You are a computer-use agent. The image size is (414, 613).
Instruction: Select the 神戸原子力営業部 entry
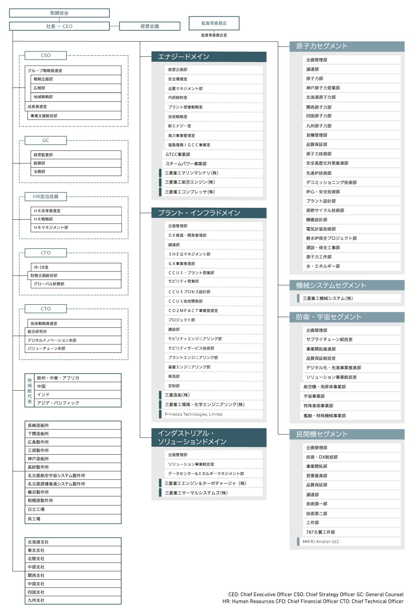pos(352,88)
